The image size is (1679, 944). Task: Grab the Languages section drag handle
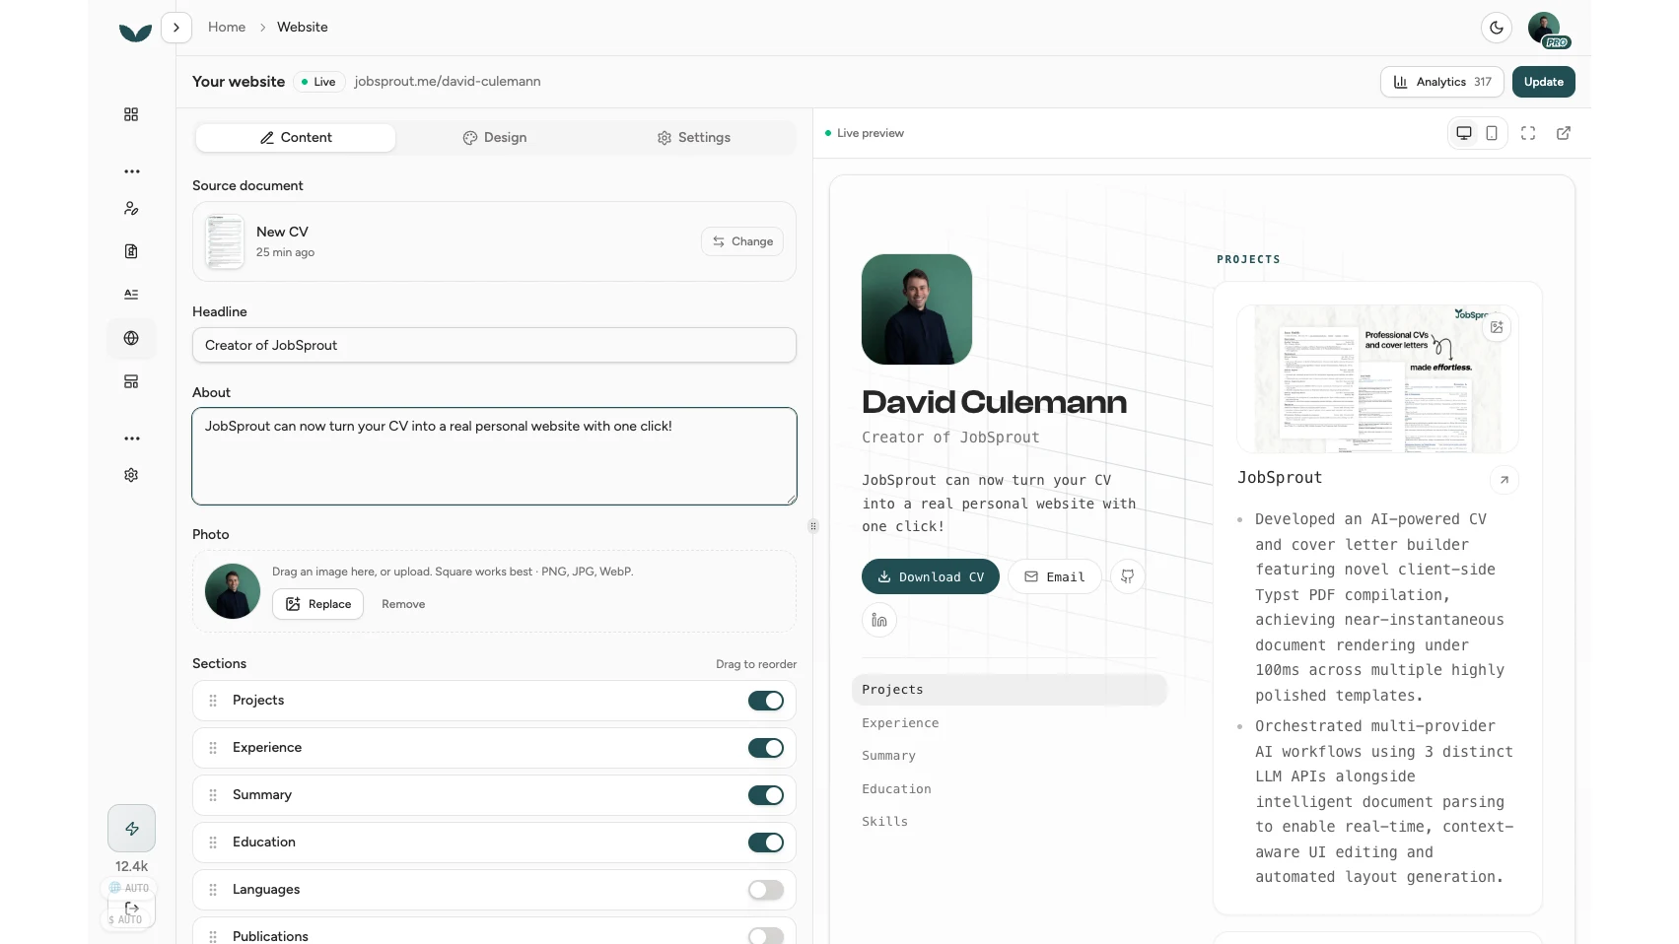213,890
